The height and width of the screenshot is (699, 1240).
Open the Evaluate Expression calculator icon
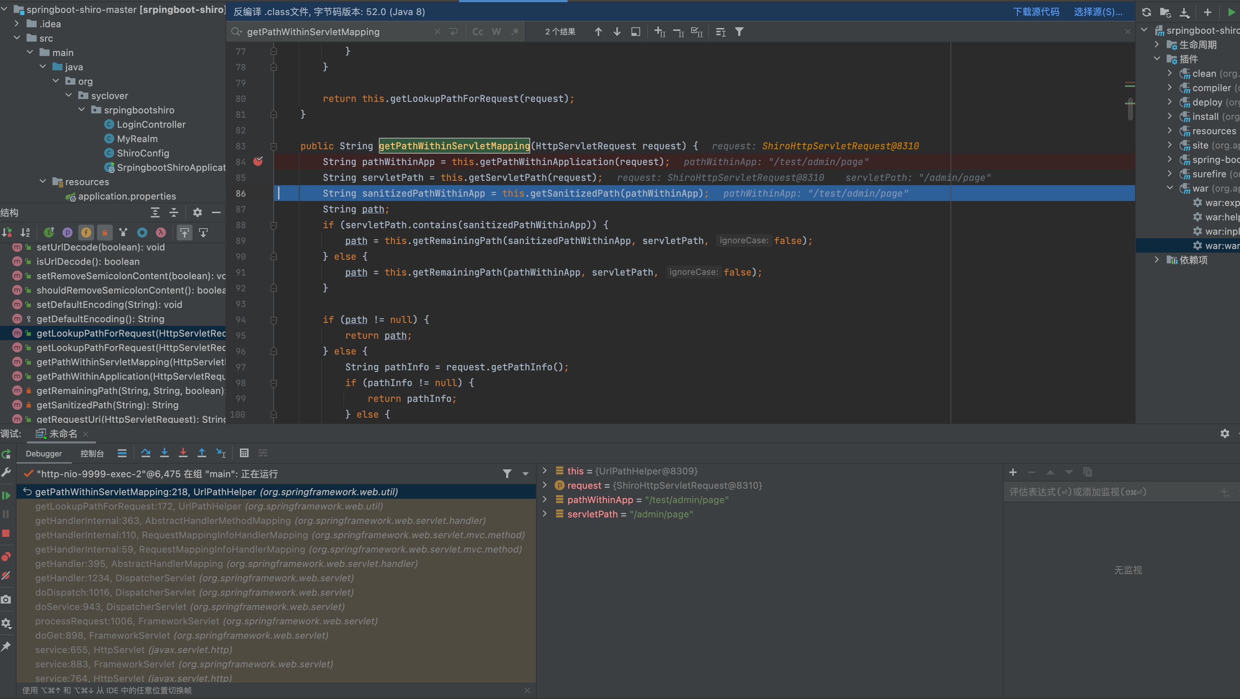(x=244, y=453)
